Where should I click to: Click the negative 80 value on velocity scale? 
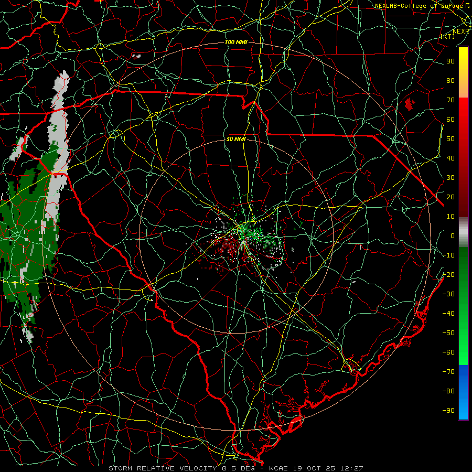click(x=448, y=391)
